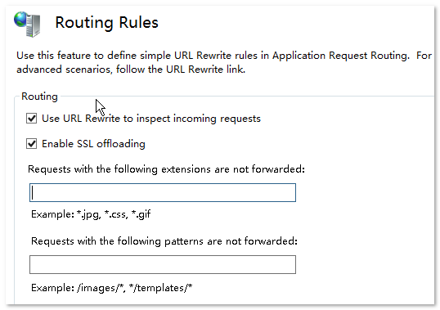The image size is (440, 310).
Task: Focus the patterns not forwarded input field
Action: [163, 264]
